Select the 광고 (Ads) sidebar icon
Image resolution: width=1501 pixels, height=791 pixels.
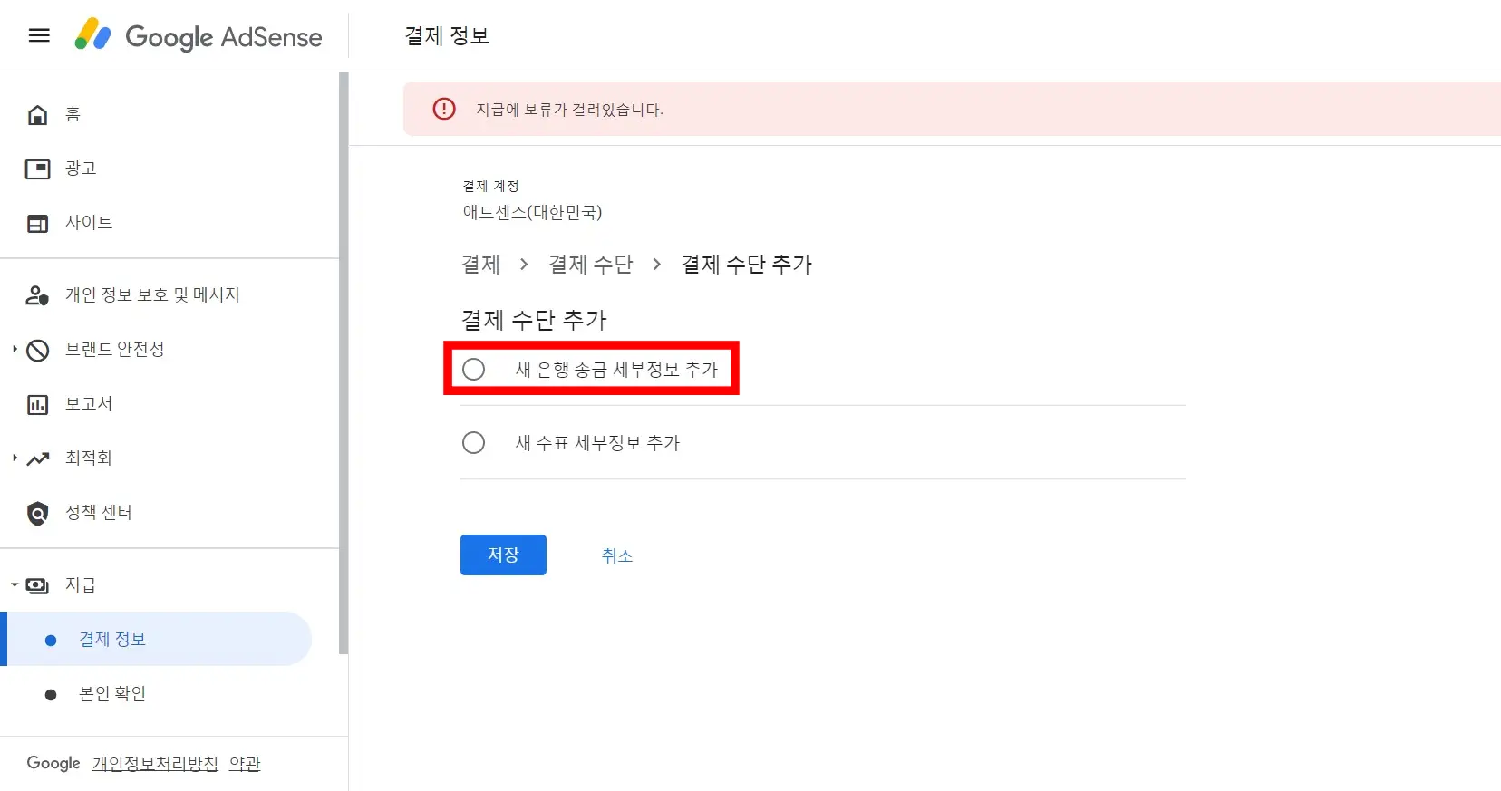37,169
